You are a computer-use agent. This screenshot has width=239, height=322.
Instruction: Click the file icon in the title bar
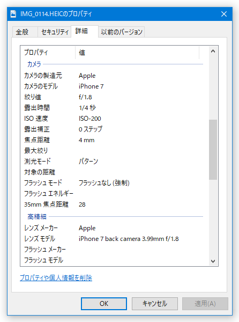point(13,14)
